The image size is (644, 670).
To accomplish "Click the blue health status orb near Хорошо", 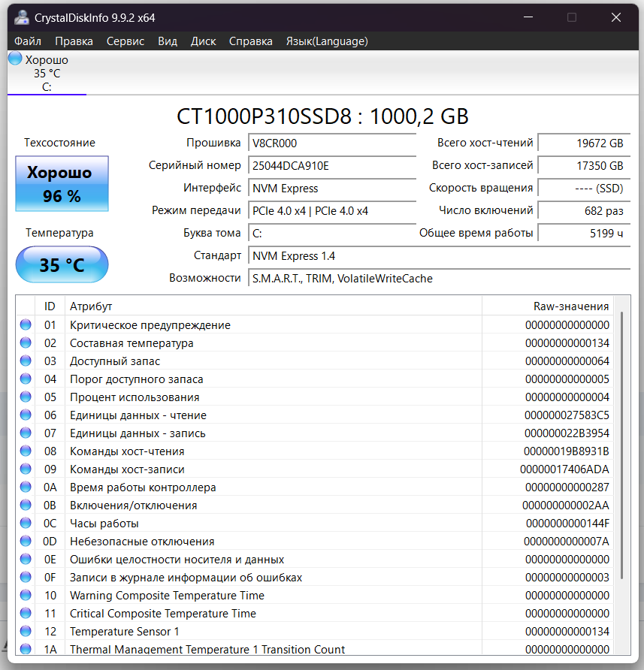I will pyautogui.click(x=15, y=59).
